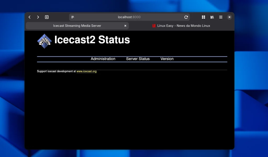
Task: Click the Icecast2 Status heading
Action: point(92,40)
